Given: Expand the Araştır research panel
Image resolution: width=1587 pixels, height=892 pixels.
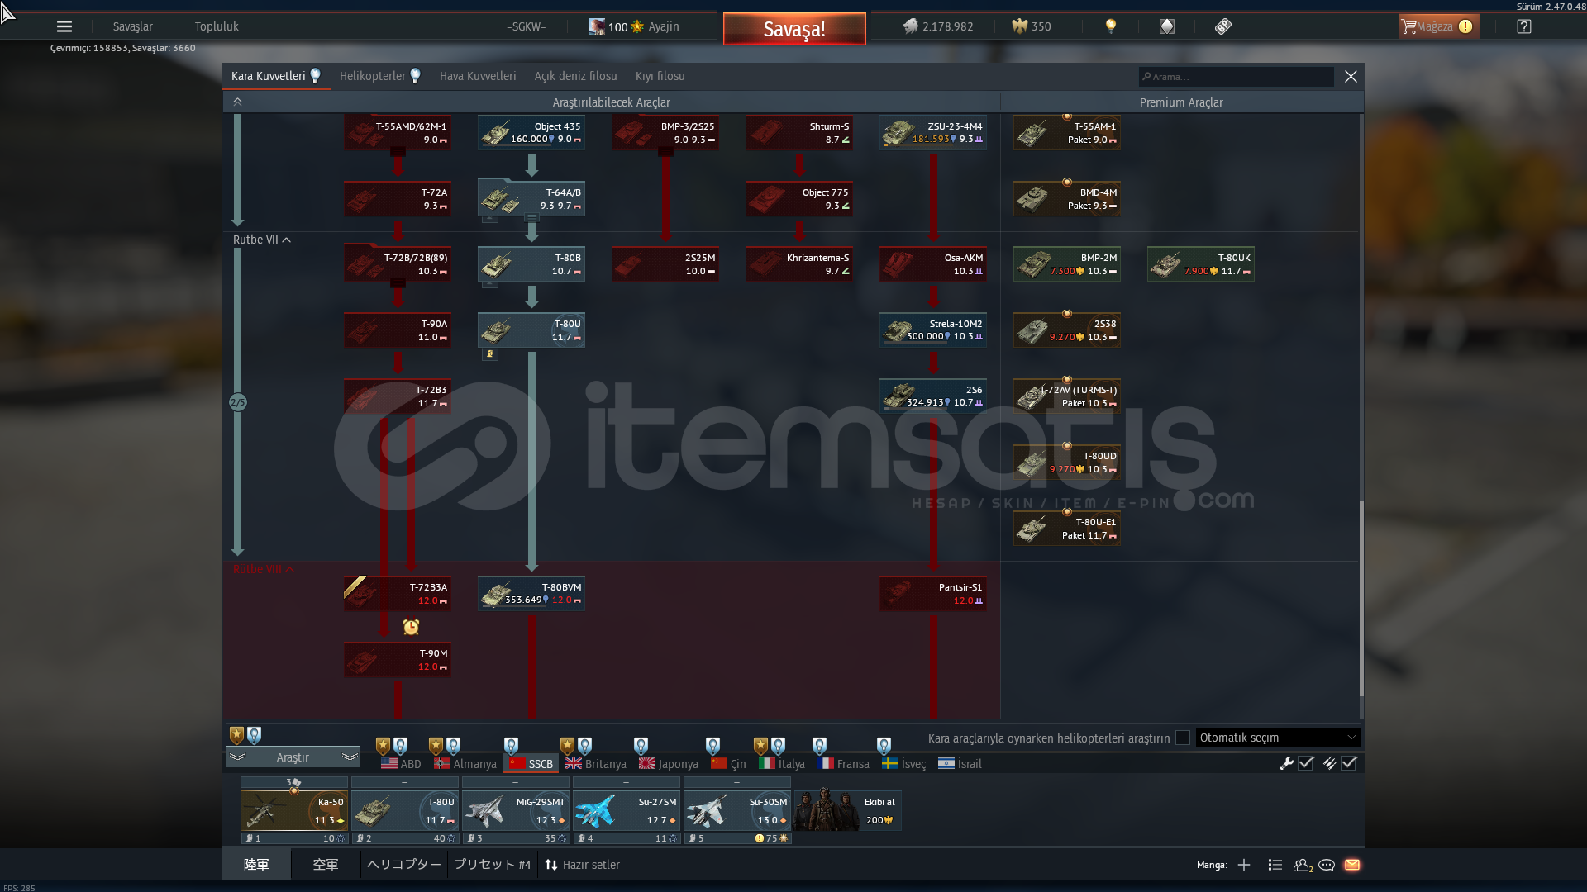Looking at the screenshot, I should point(293,757).
